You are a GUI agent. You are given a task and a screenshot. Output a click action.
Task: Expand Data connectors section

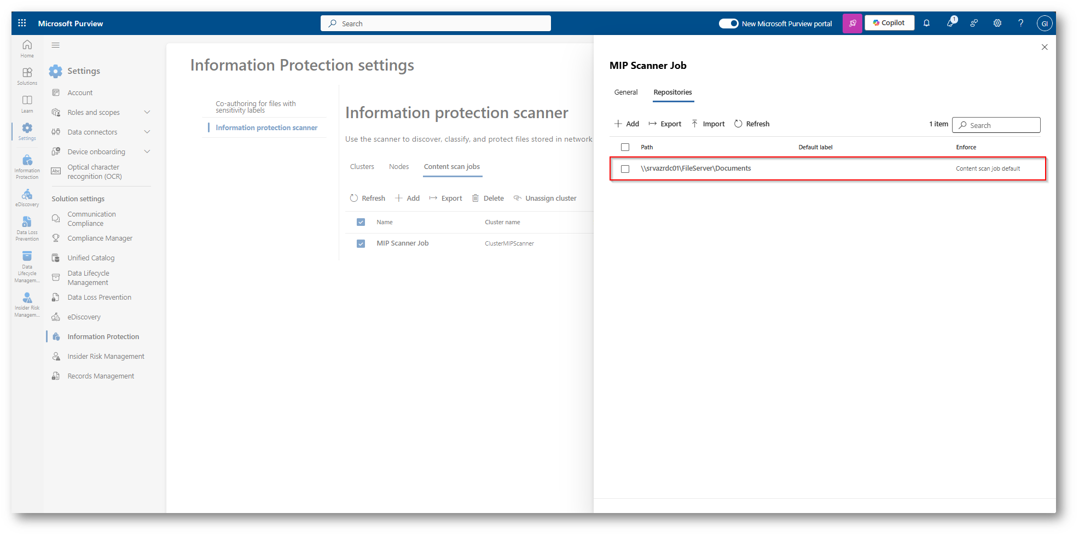click(147, 132)
